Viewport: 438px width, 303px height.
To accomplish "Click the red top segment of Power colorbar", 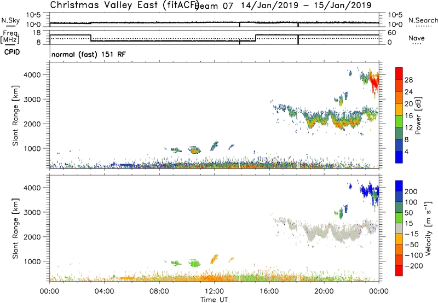I will 399,73.
